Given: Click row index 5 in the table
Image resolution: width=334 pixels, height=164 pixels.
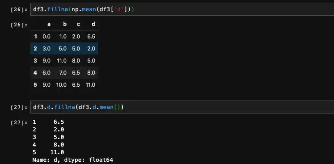Looking at the screenshot, I should pyautogui.click(x=35, y=85).
